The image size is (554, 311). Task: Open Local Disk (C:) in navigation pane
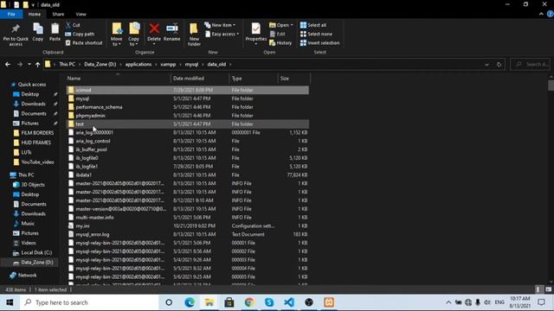click(x=33, y=252)
